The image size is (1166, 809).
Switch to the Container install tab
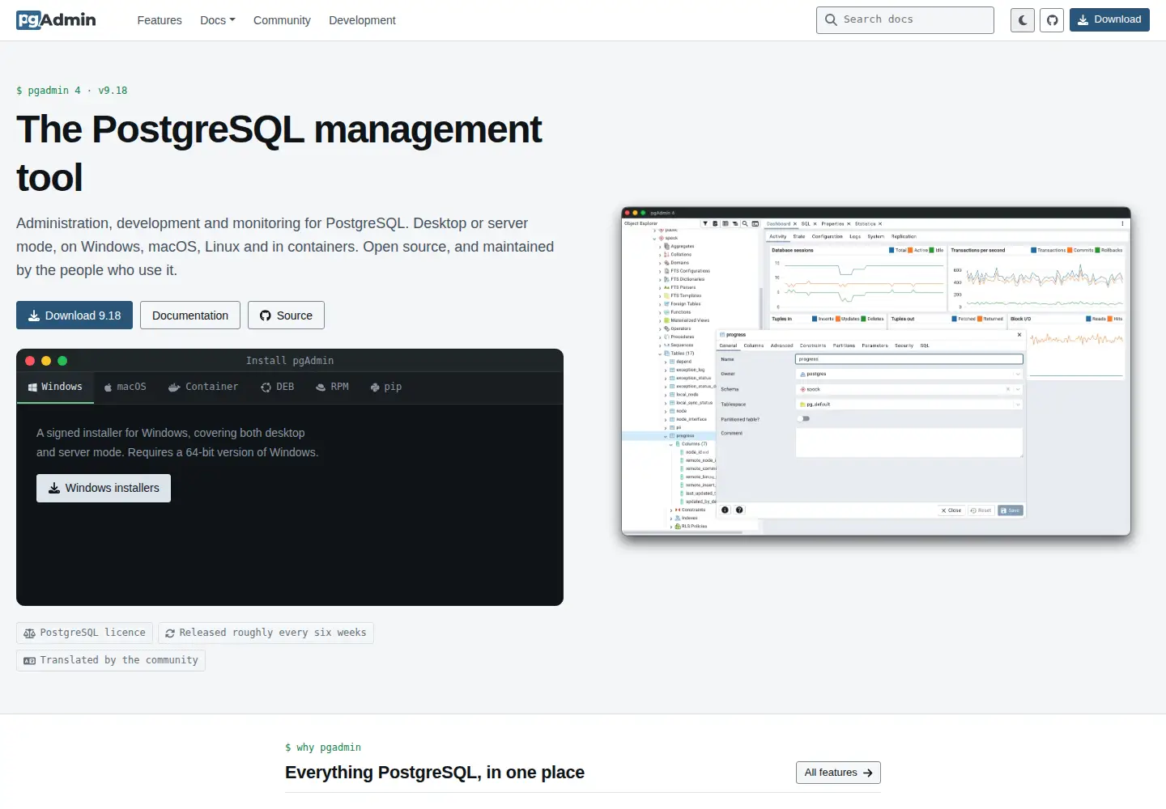pyautogui.click(x=203, y=388)
